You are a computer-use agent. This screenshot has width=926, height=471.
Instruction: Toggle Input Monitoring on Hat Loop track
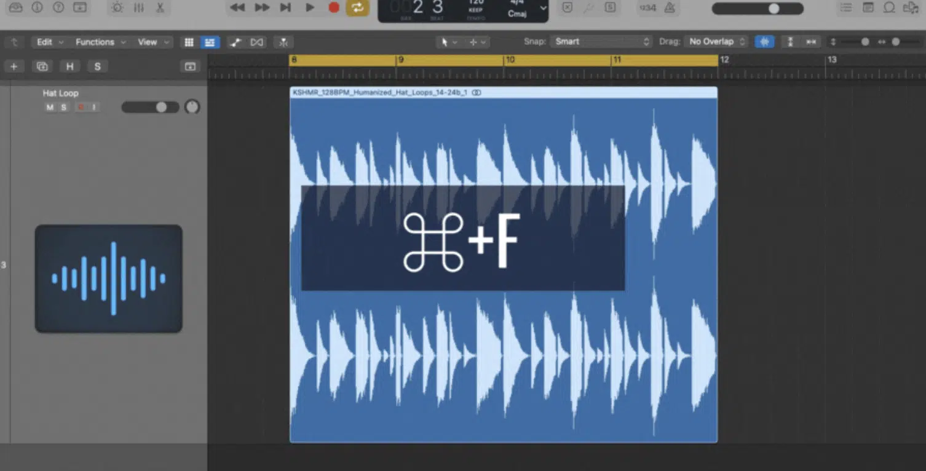click(x=94, y=108)
